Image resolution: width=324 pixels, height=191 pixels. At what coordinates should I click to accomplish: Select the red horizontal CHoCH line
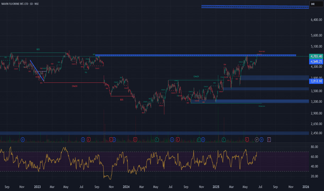pyautogui.click(x=74, y=83)
